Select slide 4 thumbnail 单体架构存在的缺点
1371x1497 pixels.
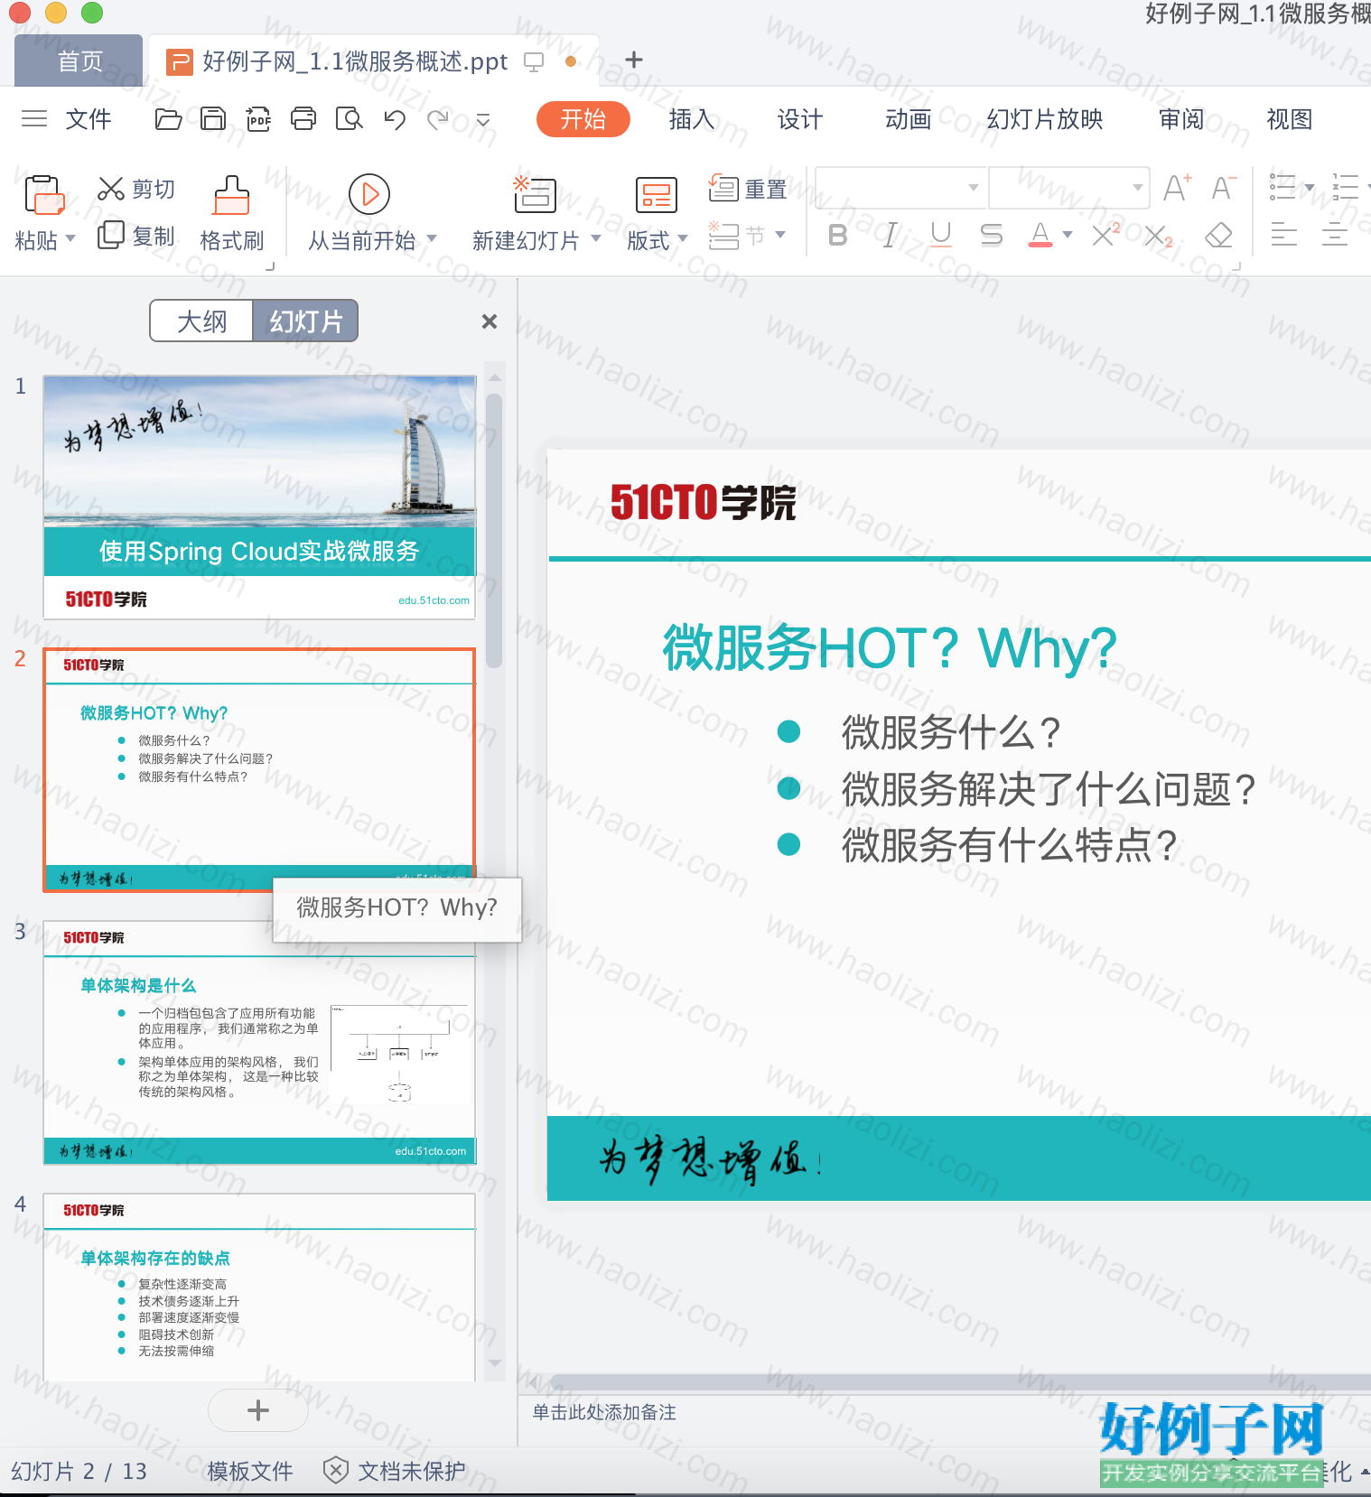point(260,1288)
